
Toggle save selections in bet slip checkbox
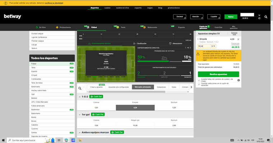coord(199,84)
